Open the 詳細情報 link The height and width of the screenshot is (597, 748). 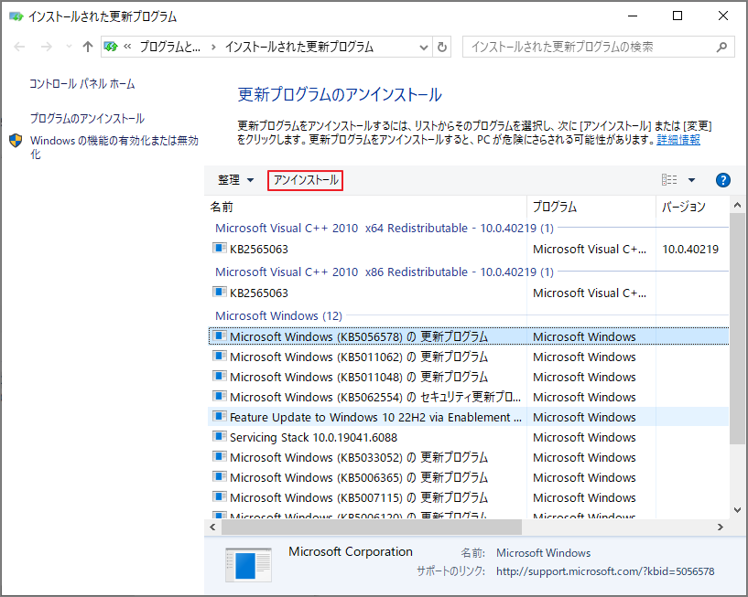[678, 138]
